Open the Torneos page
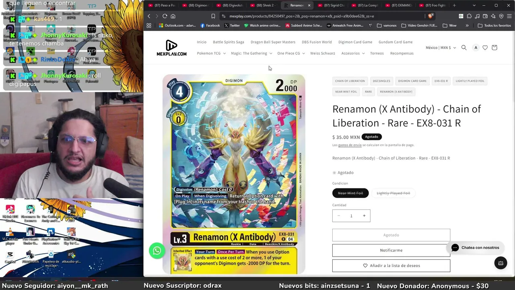 [x=377, y=53]
